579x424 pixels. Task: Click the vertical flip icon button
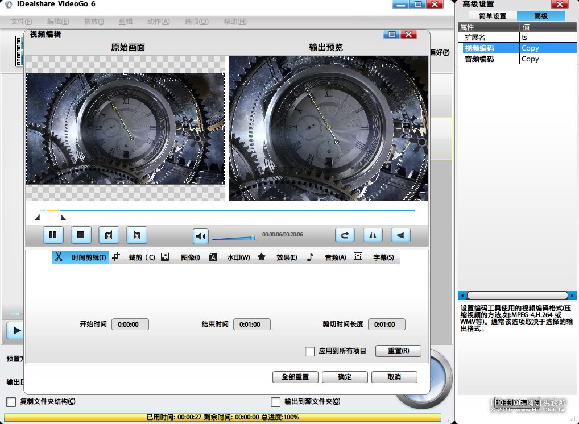400,235
